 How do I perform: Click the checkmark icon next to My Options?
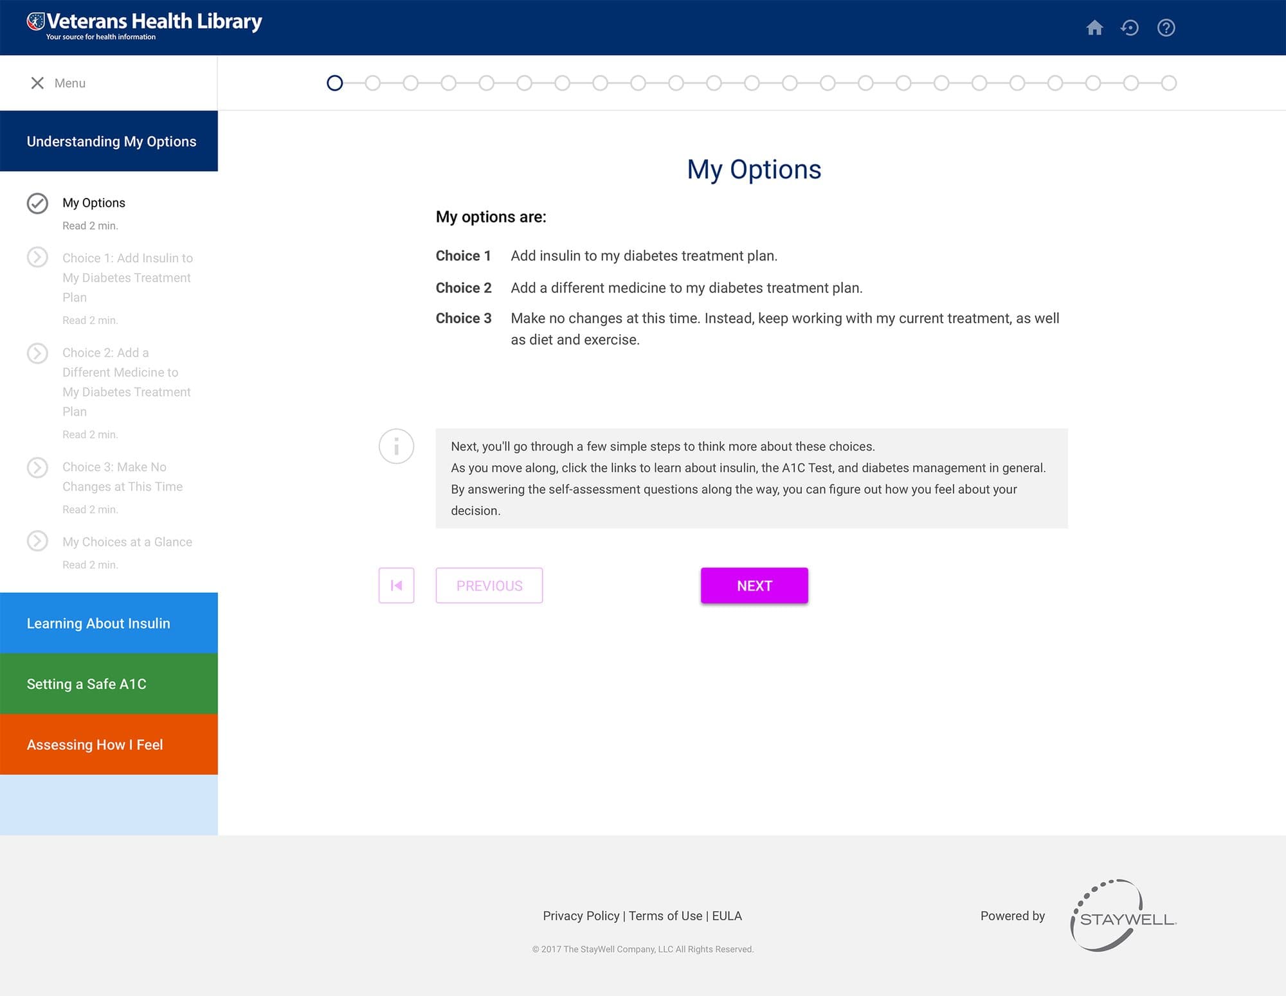click(37, 203)
